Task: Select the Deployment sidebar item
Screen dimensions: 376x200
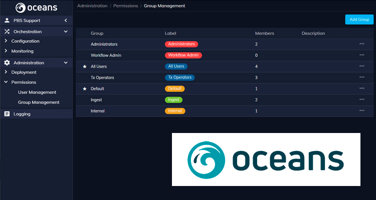Action: 24,72
